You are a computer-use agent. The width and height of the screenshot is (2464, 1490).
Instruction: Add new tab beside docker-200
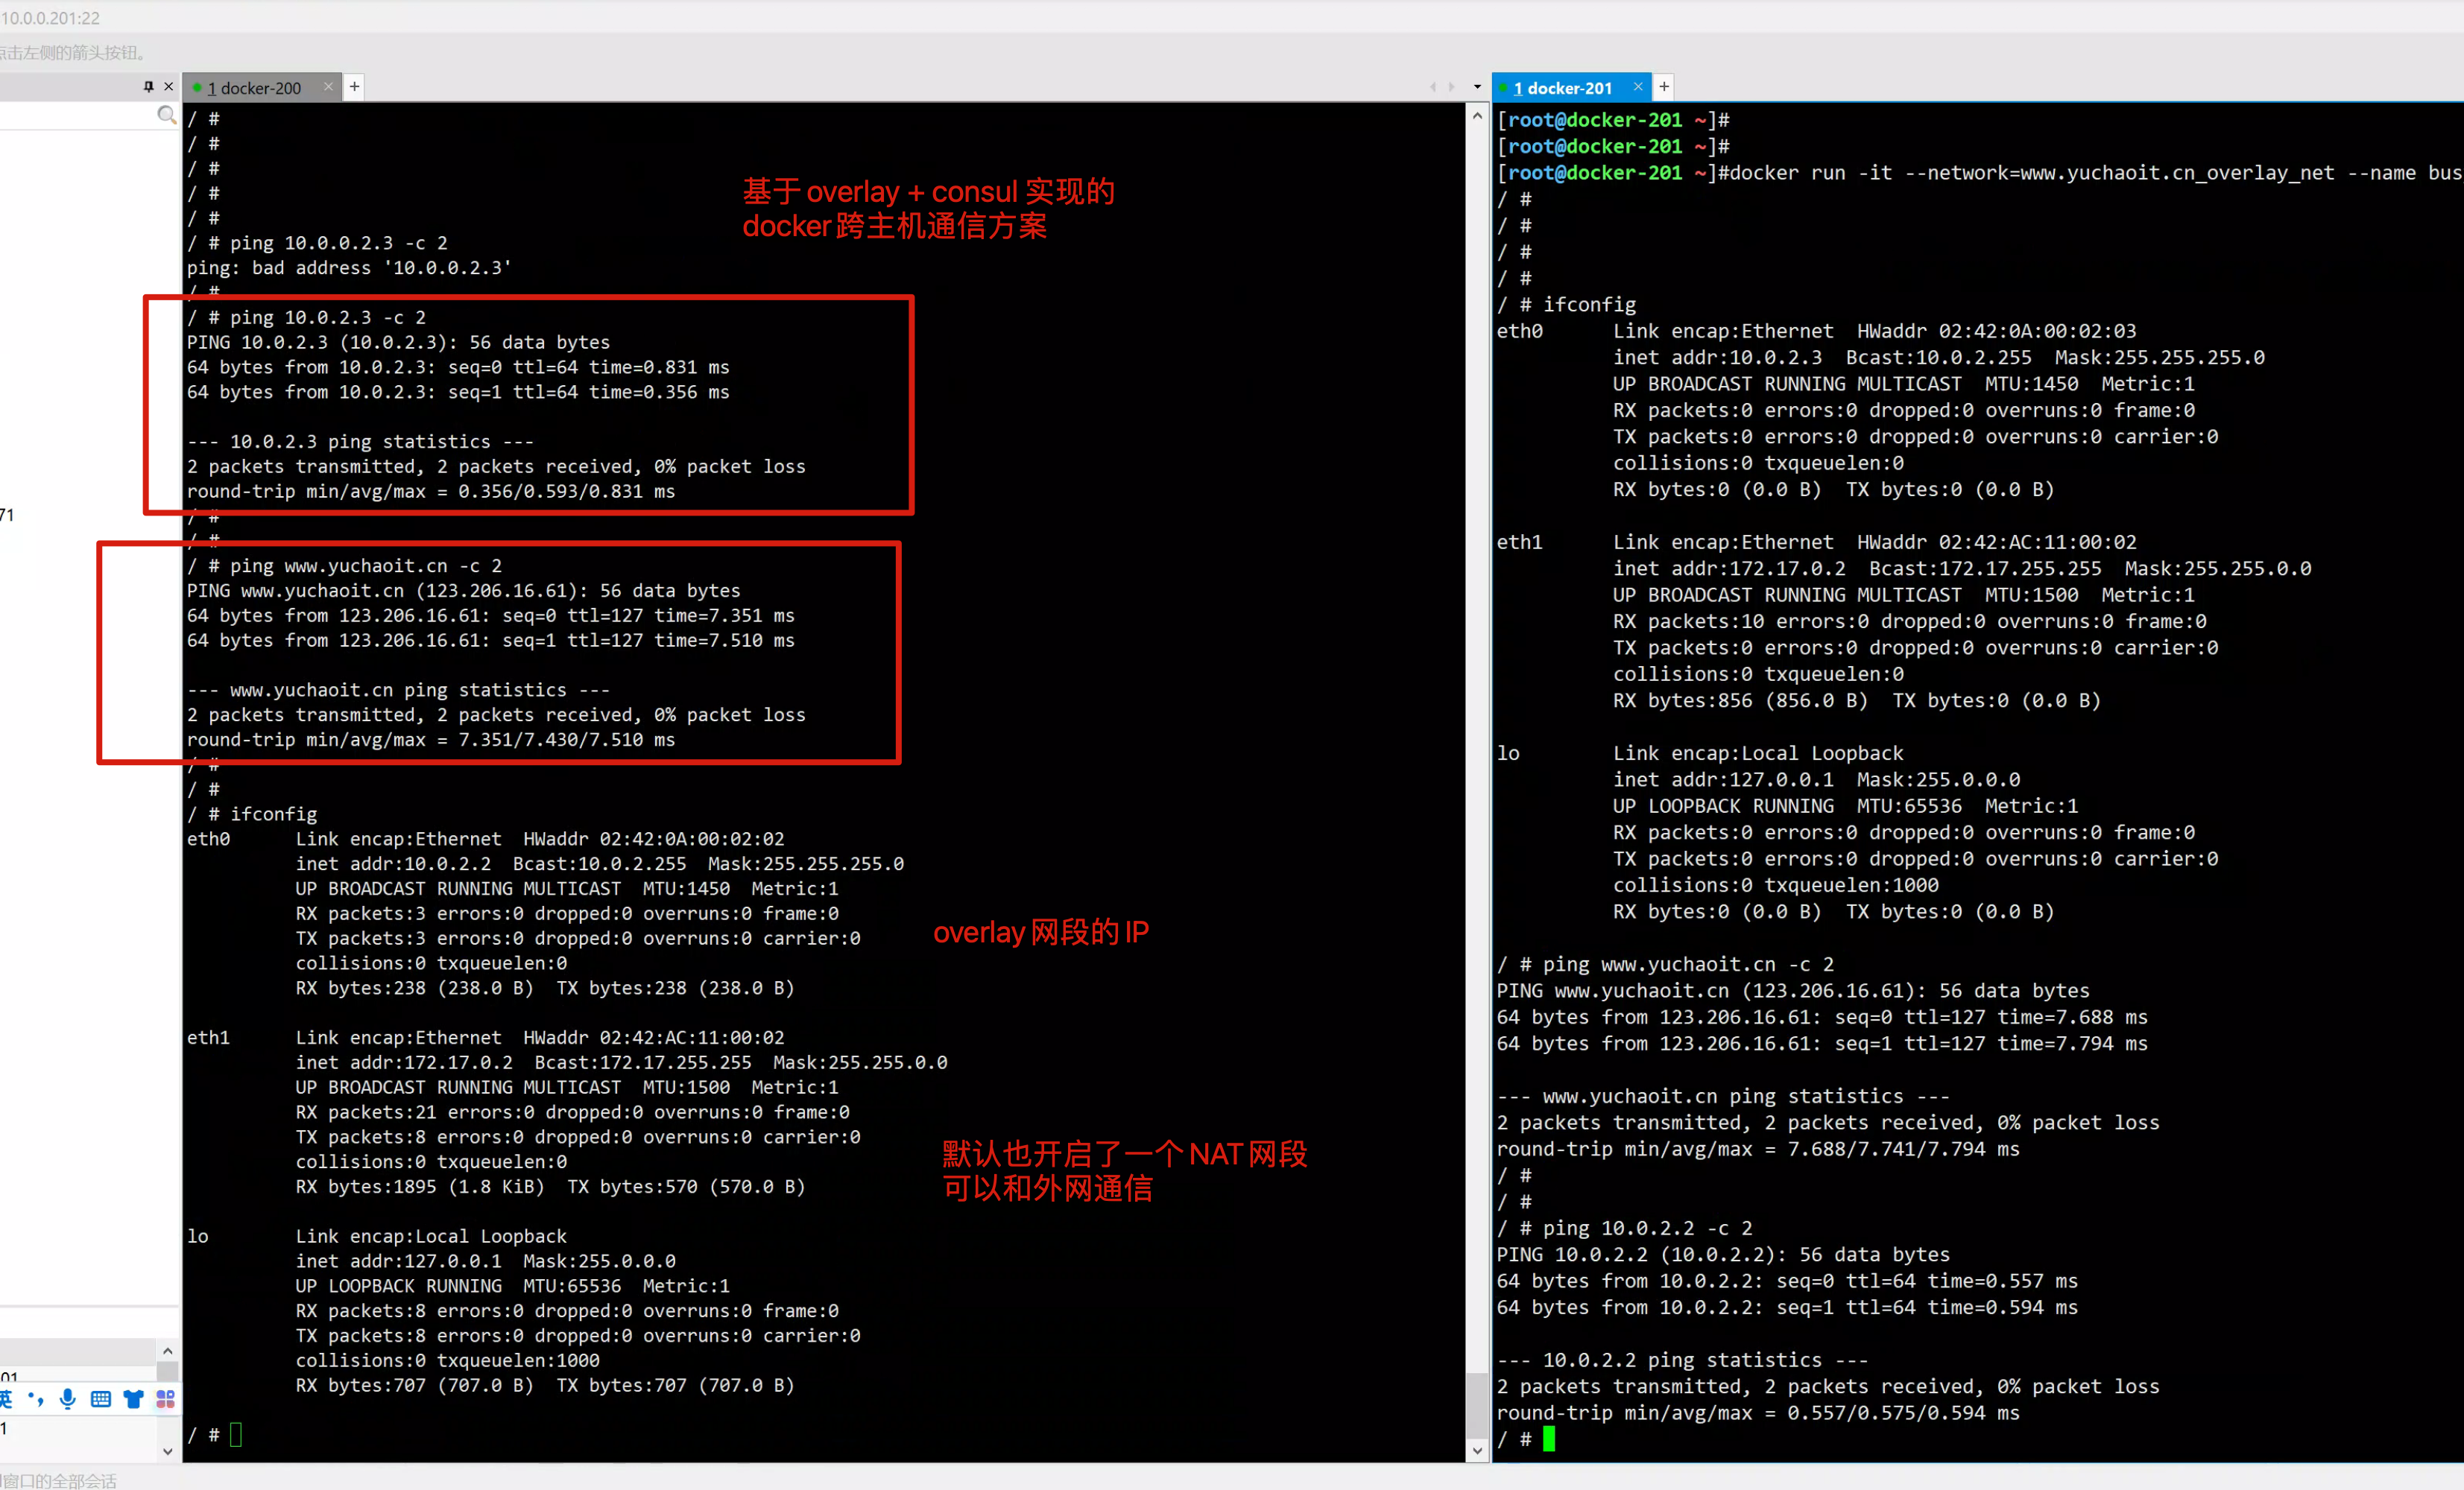click(354, 87)
